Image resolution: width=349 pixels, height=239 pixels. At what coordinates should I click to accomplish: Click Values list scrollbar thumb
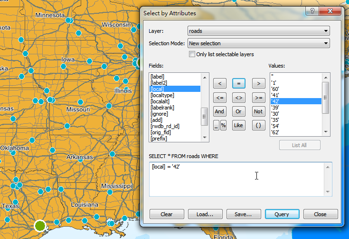point(325,98)
